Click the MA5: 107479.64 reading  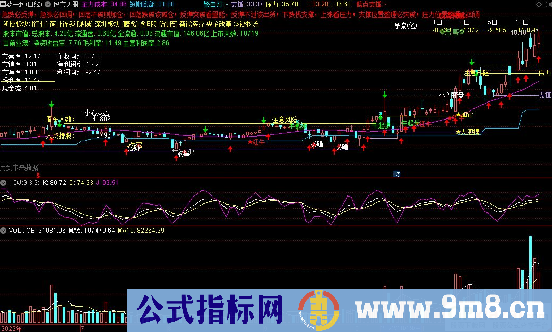(x=92, y=231)
